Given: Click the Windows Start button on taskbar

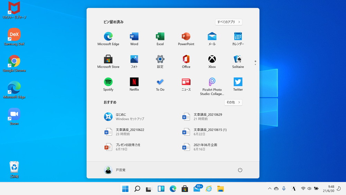Looking at the screenshot, I should click(125, 189).
